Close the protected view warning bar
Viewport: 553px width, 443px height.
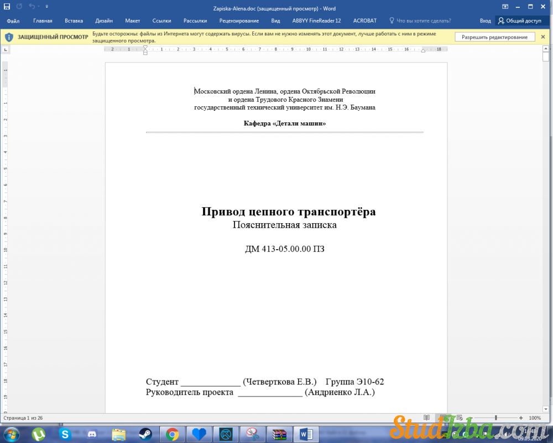click(x=542, y=37)
